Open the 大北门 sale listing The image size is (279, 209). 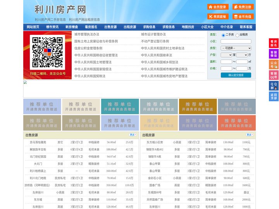click(38, 164)
